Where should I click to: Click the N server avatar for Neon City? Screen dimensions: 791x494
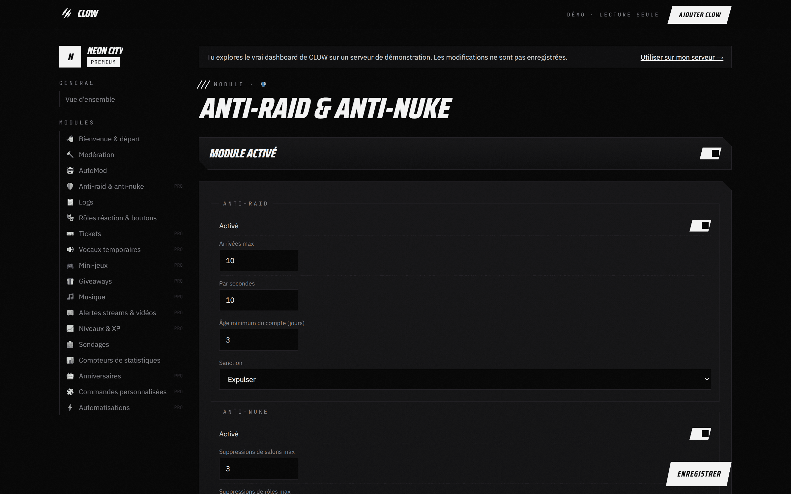(x=70, y=57)
